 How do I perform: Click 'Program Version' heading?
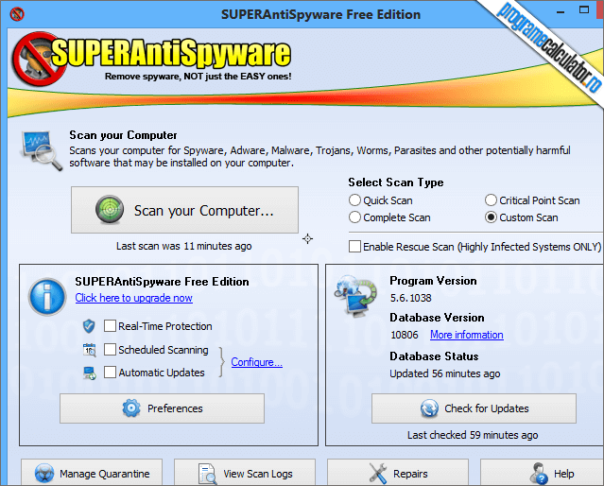pos(433,281)
